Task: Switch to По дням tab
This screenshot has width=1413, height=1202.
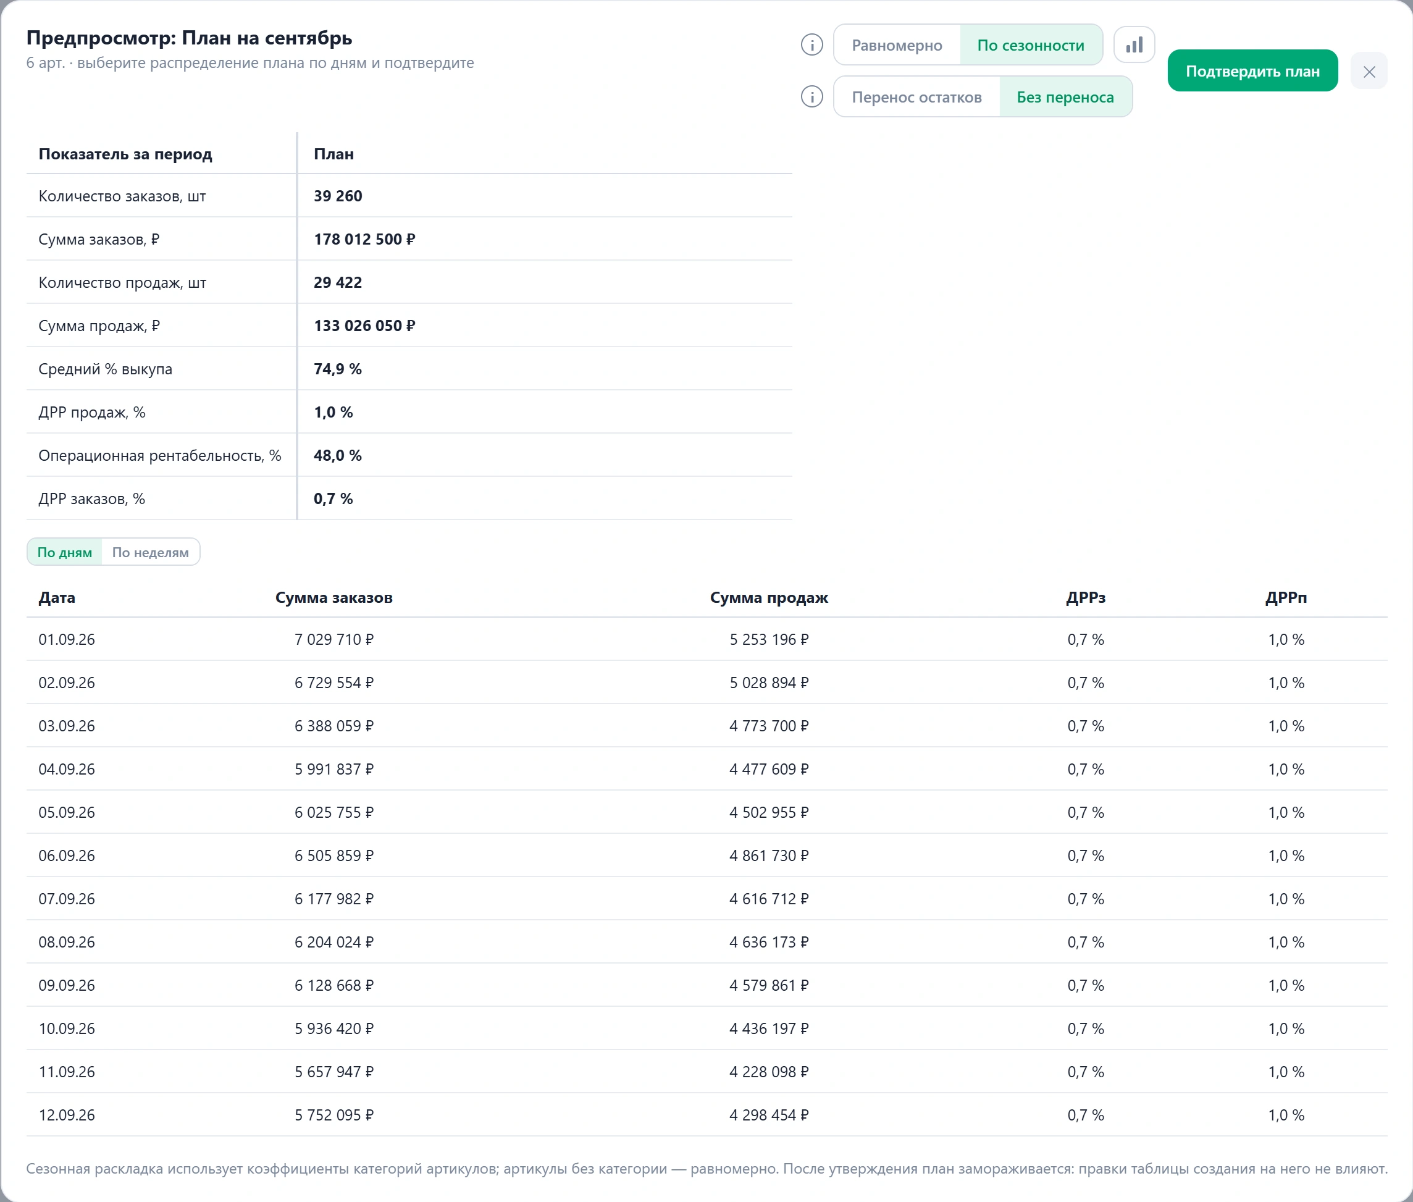Action: [x=65, y=552]
